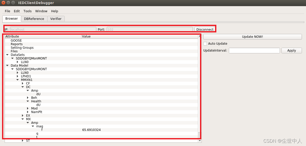Collapse the mag node
Image resolution: width=306 pixels, height=146 pixels.
point(33,126)
